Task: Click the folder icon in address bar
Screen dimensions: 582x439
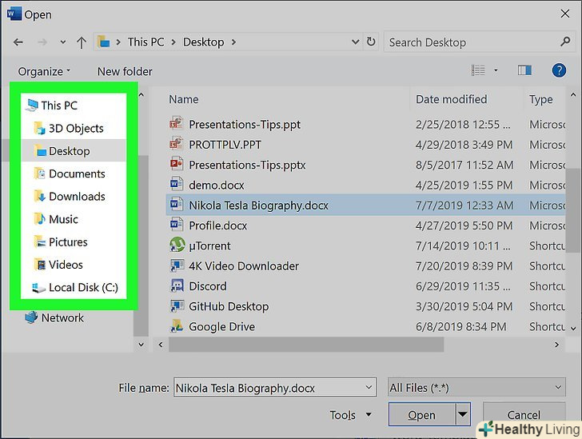Action: coord(104,42)
